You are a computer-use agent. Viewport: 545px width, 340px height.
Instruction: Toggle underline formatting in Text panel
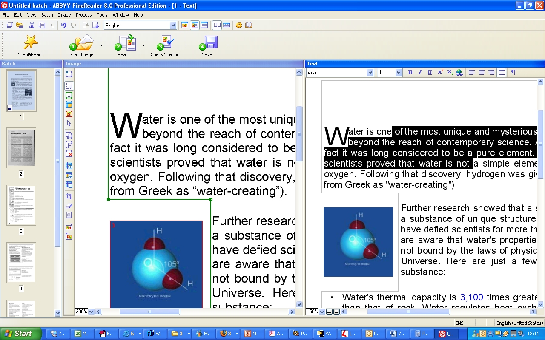point(430,73)
